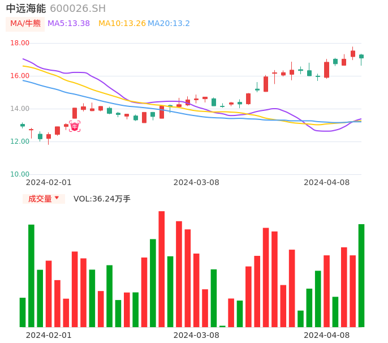Click the bull 牛 signal marker icon

tap(75, 127)
